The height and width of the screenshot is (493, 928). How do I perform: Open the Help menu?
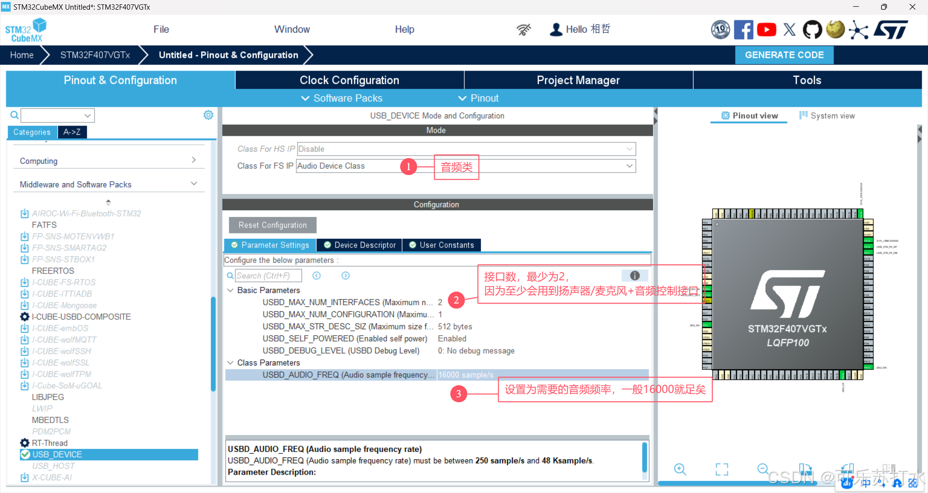pyautogui.click(x=405, y=29)
